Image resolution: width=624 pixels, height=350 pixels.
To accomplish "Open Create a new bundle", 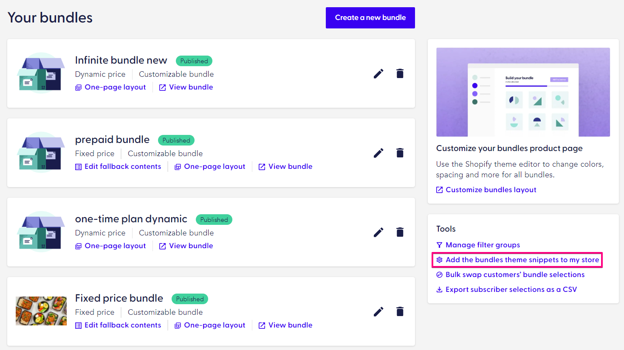I will (370, 18).
